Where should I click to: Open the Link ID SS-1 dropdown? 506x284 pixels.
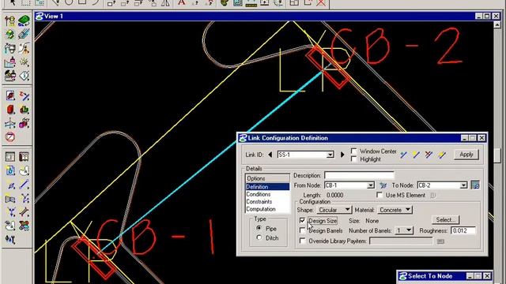(330, 155)
